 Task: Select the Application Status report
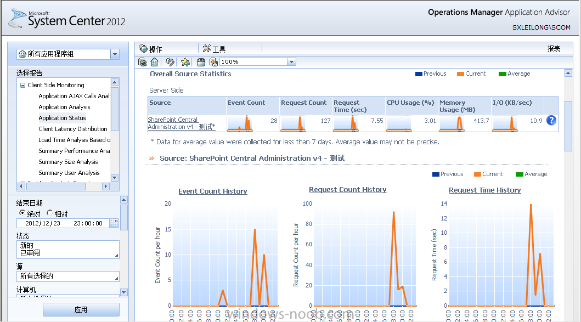pos(62,118)
